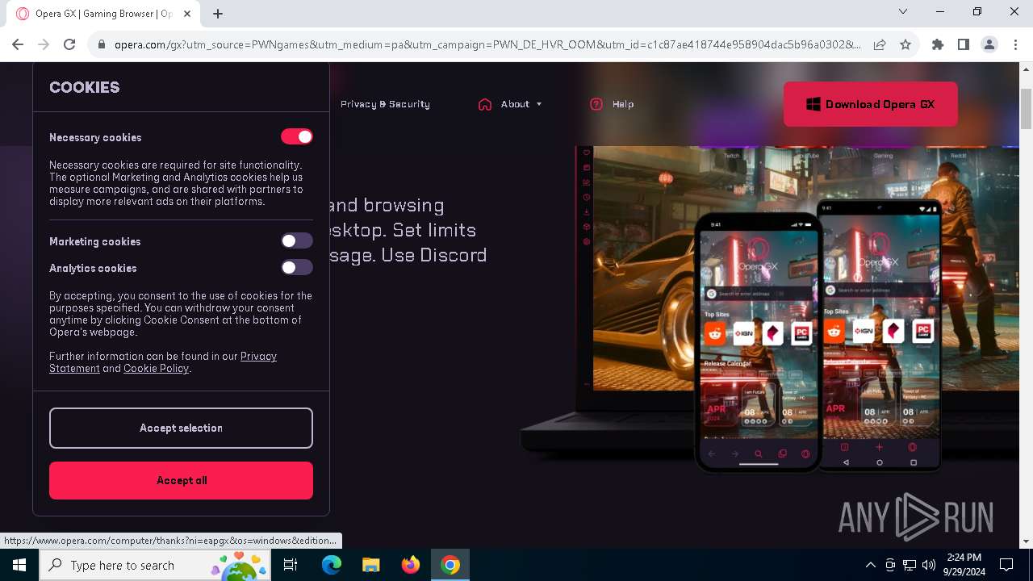This screenshot has width=1033, height=581.
Task: Click Accept all cookies button
Action: (x=181, y=480)
